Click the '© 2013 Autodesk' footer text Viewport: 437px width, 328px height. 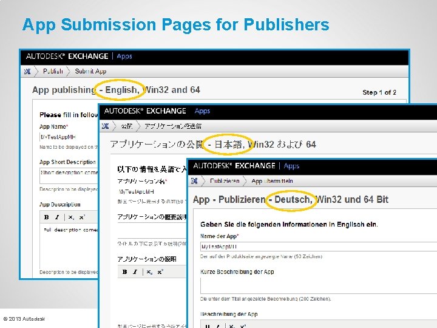[x=24, y=319]
